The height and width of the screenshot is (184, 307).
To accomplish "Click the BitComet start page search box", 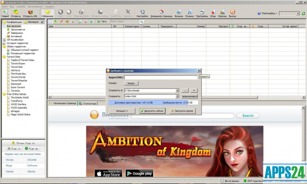I will (x=183, y=115).
